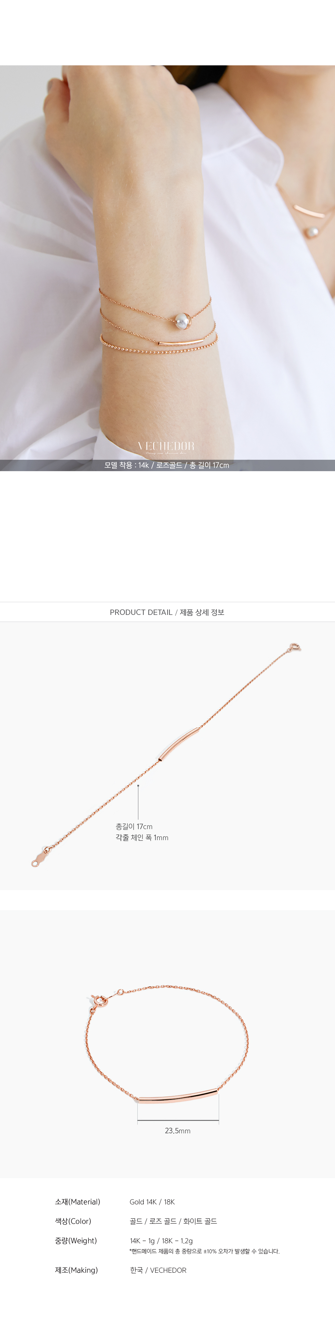335x1325 pixels.
Task: Click the 한국 / VECHEDOR maker text
Action: coord(158,1270)
